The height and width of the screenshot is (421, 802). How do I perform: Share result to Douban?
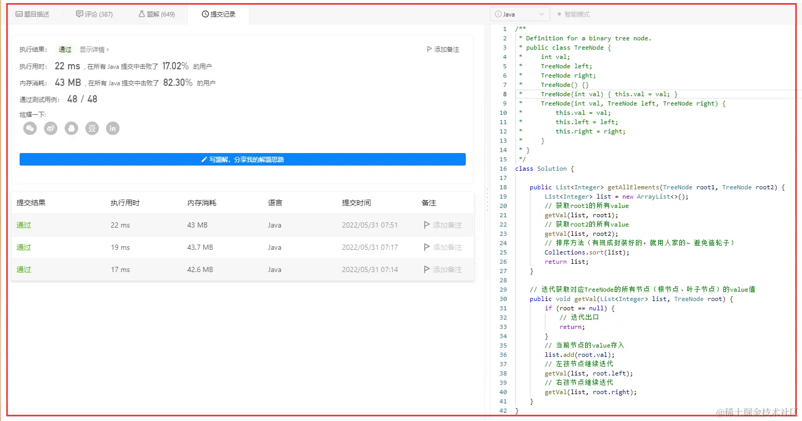click(92, 128)
